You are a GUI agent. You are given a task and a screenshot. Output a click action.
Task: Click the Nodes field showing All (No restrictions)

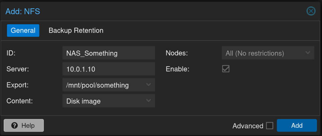[255, 53]
